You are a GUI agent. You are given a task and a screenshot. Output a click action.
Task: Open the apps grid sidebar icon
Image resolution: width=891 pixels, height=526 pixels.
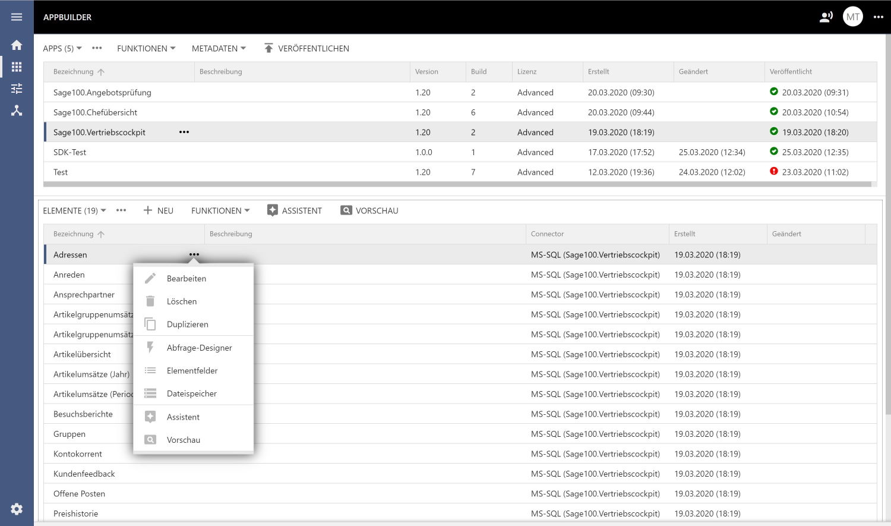tap(17, 67)
